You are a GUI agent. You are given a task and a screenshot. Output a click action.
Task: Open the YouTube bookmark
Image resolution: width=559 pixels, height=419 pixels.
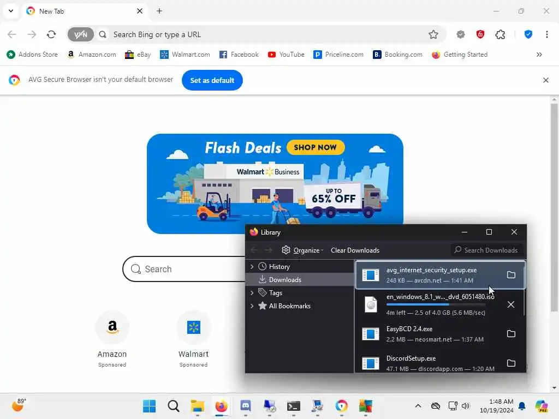pyautogui.click(x=286, y=55)
